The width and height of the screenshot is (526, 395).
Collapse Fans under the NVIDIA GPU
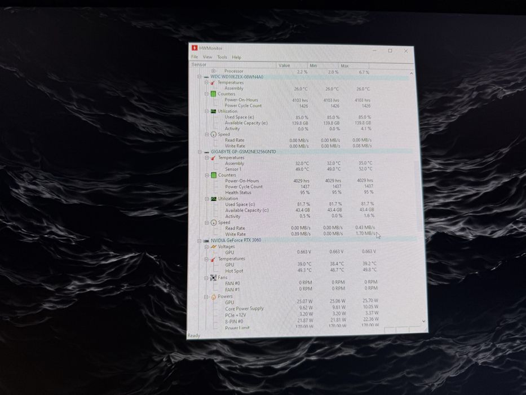pyautogui.click(x=206, y=278)
